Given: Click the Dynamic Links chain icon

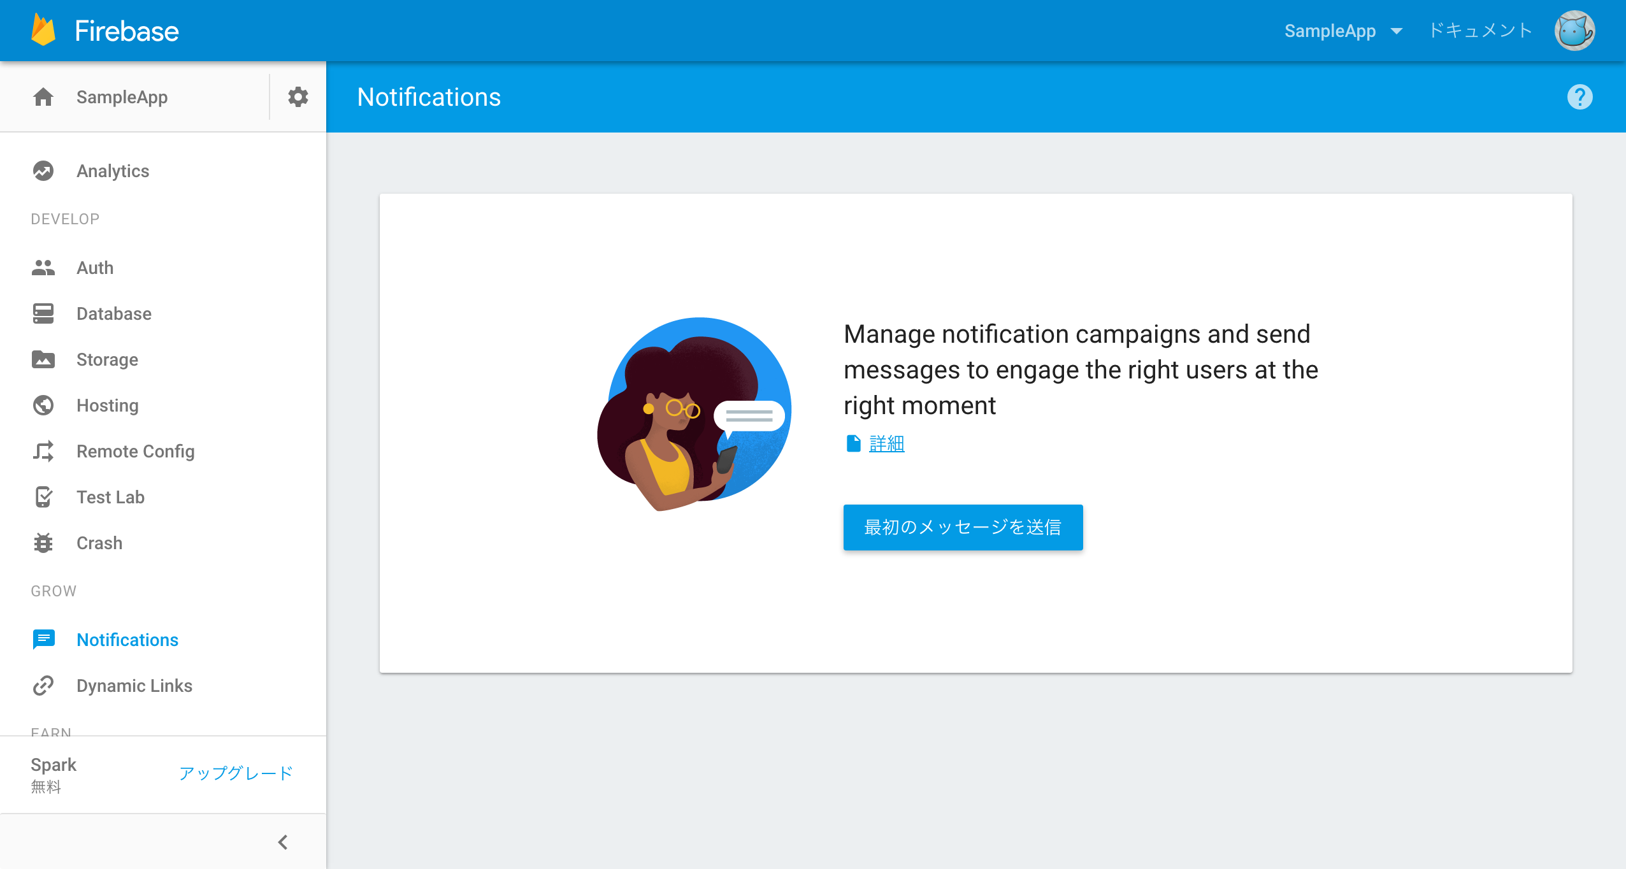Looking at the screenshot, I should [43, 686].
